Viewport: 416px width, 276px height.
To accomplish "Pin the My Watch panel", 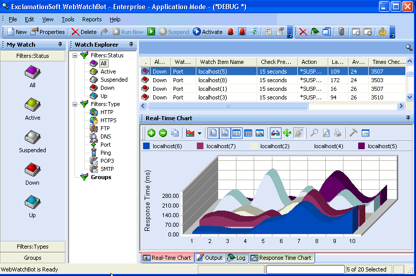I will pyautogui.click(x=60, y=45).
